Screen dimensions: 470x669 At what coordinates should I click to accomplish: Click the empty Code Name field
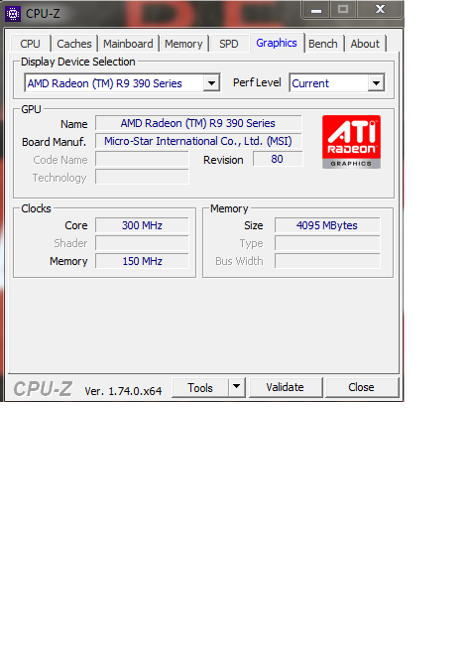[142, 159]
